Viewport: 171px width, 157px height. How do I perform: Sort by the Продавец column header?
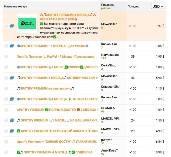(x=108, y=5)
